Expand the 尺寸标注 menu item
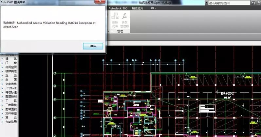This screenshot has height=137, width=261. pyautogui.click(x=11, y=88)
